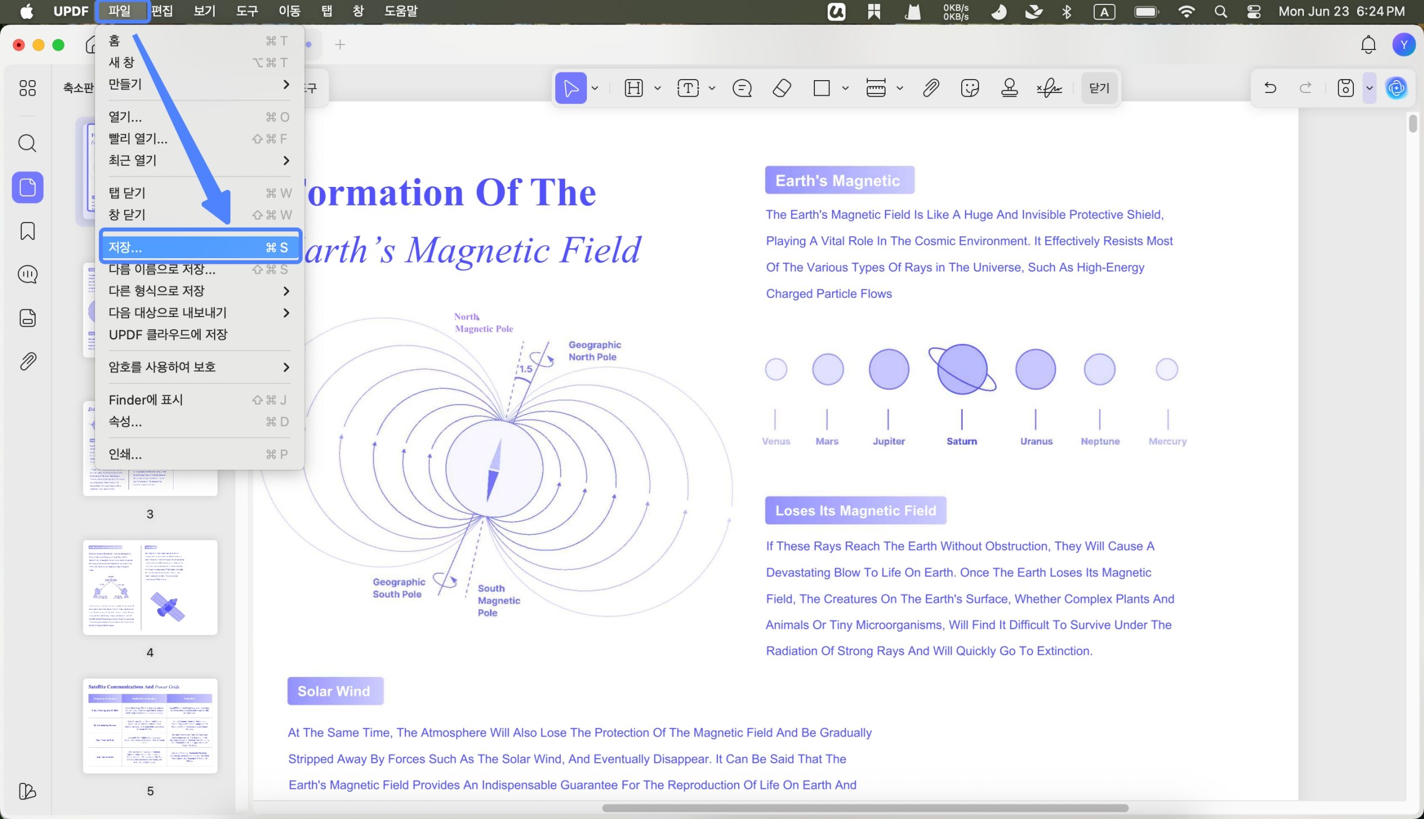Select the highlight text tool
This screenshot has width=1424, height=819.
click(634, 88)
